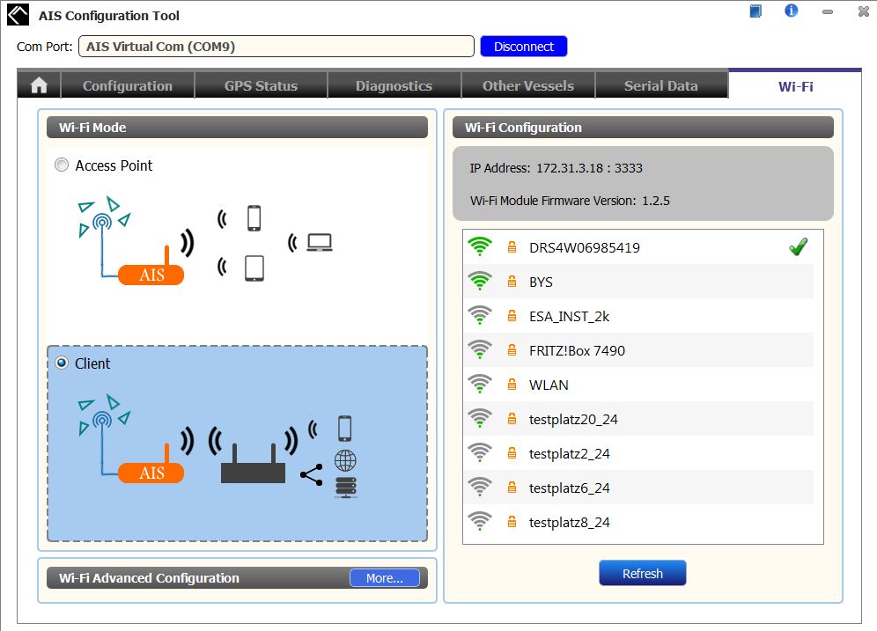Click the blue info icon in title bar
The width and height of the screenshot is (877, 631).
[791, 11]
